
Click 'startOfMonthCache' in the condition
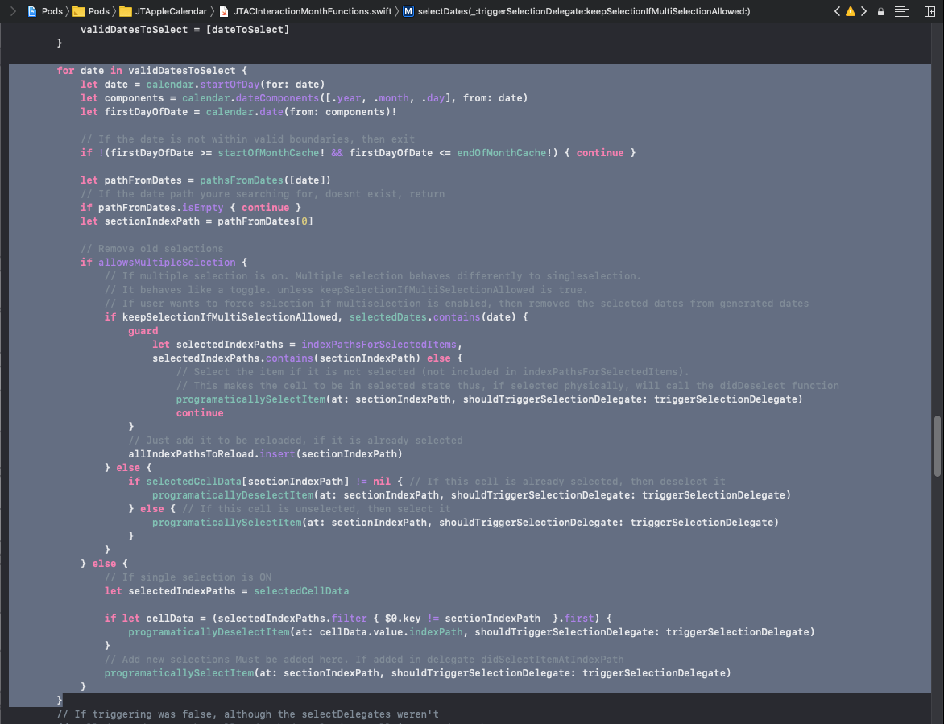pos(268,153)
